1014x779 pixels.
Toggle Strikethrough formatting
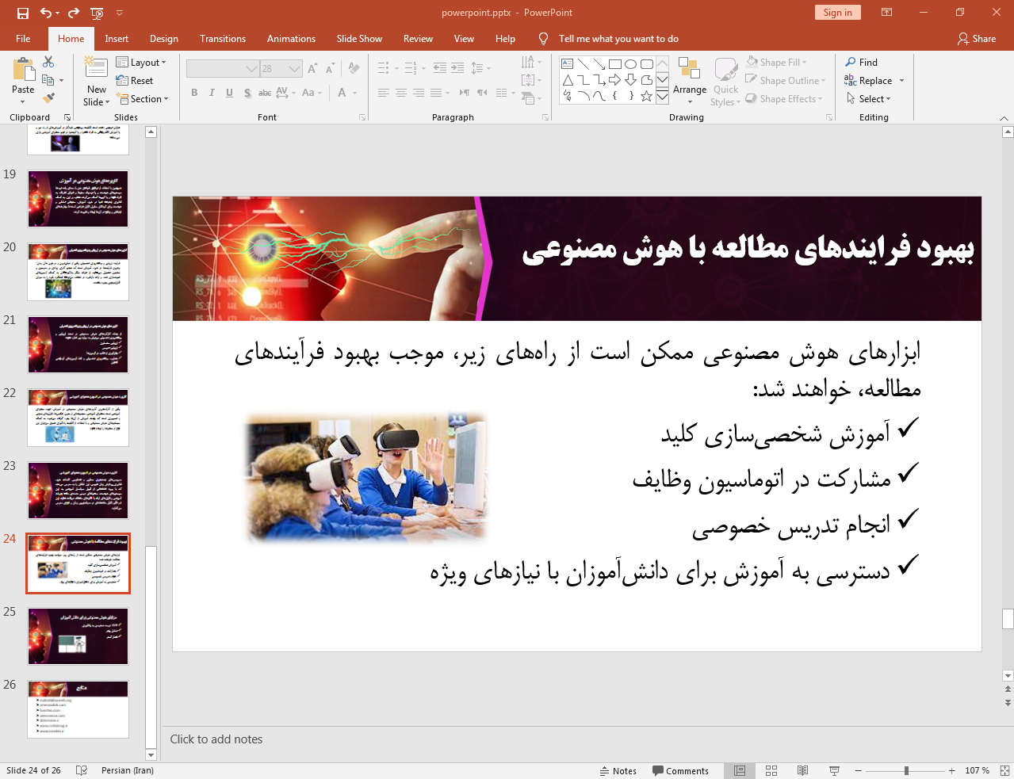pyautogui.click(x=265, y=93)
